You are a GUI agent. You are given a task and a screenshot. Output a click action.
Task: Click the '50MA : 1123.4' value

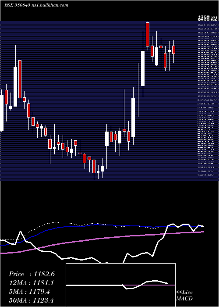pos(31,300)
